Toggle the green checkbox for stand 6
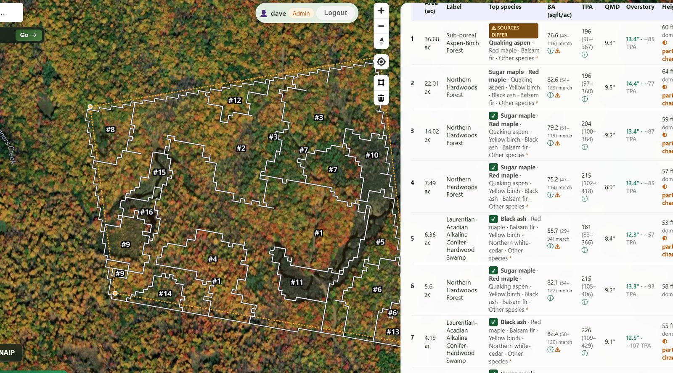673x373 pixels. (493, 271)
